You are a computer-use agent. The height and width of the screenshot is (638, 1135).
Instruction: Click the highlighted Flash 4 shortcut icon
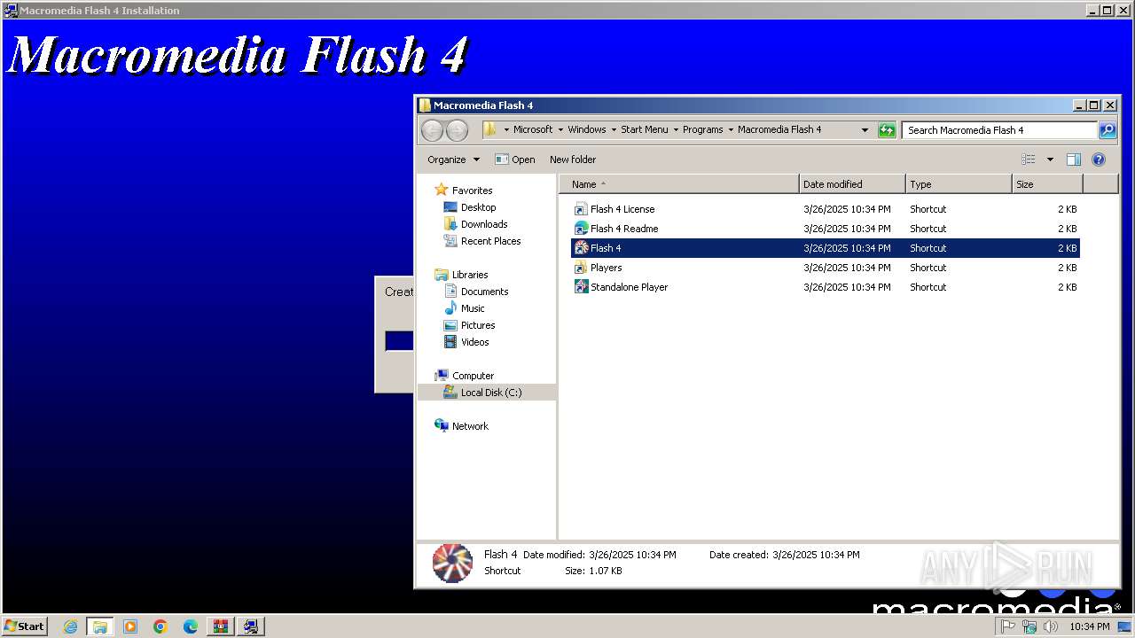tap(581, 248)
